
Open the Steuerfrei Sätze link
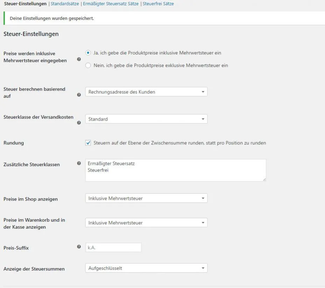tap(158, 4)
